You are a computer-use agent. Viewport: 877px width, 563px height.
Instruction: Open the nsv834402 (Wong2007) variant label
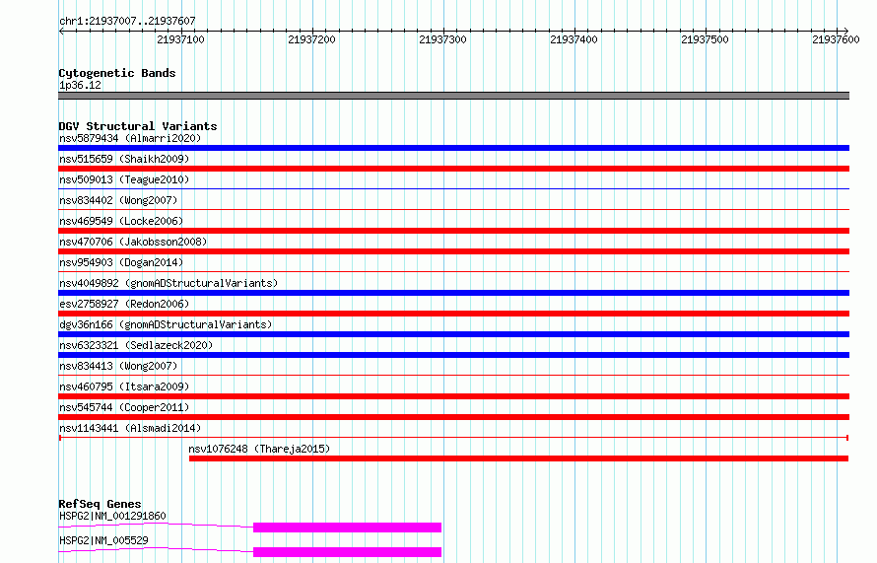[x=118, y=200]
